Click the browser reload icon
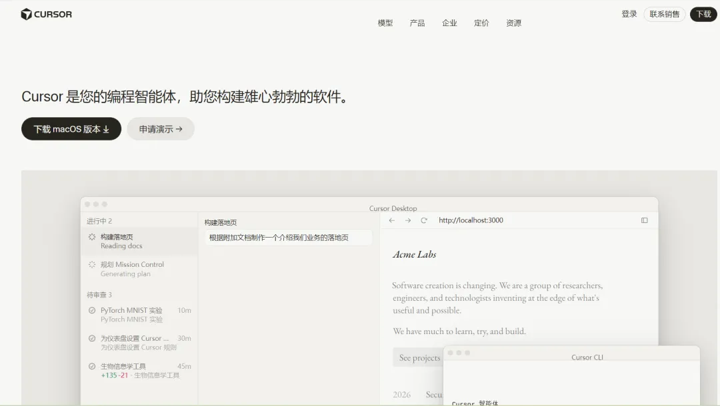The image size is (720, 406). click(x=424, y=220)
